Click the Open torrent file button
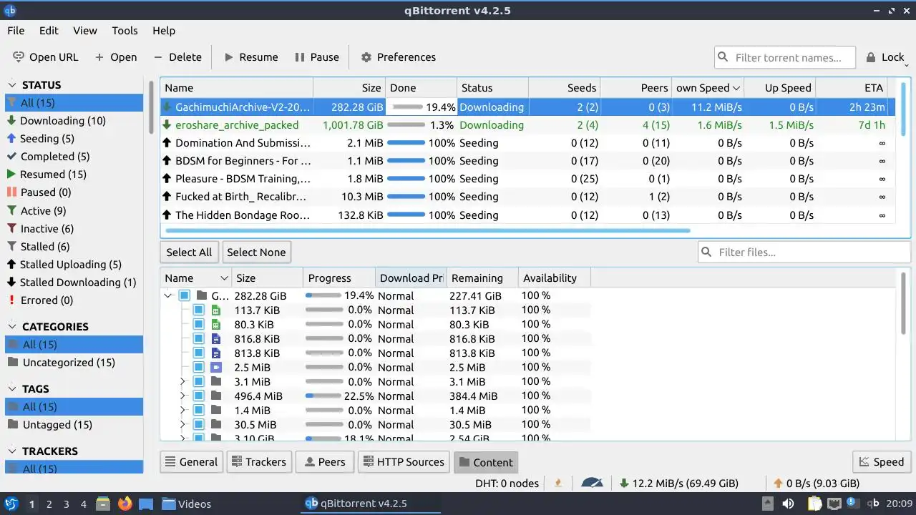Viewport: 916px width, 515px height. click(x=115, y=57)
